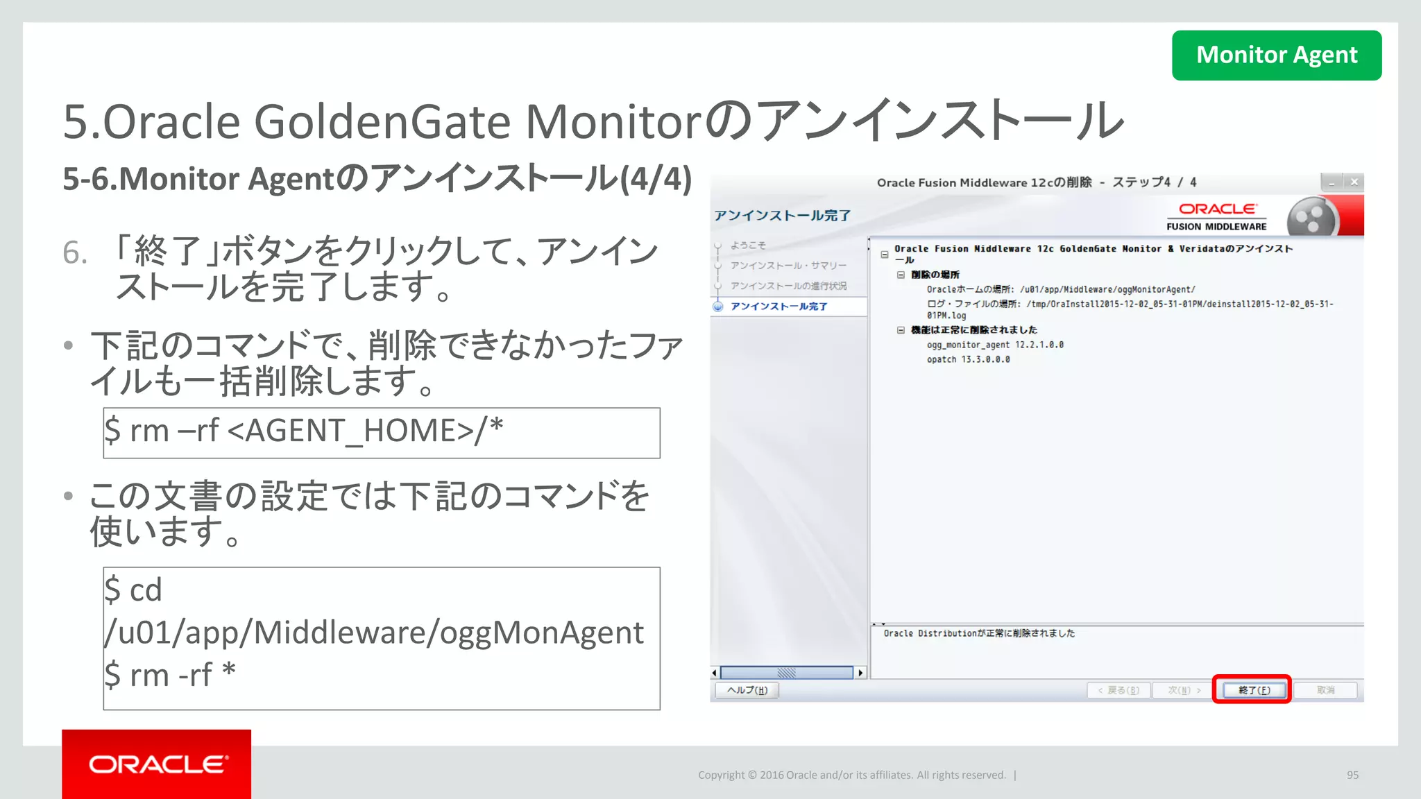Click the slide page number 95
Screen dimensions: 1421x799
[x=1352, y=775]
